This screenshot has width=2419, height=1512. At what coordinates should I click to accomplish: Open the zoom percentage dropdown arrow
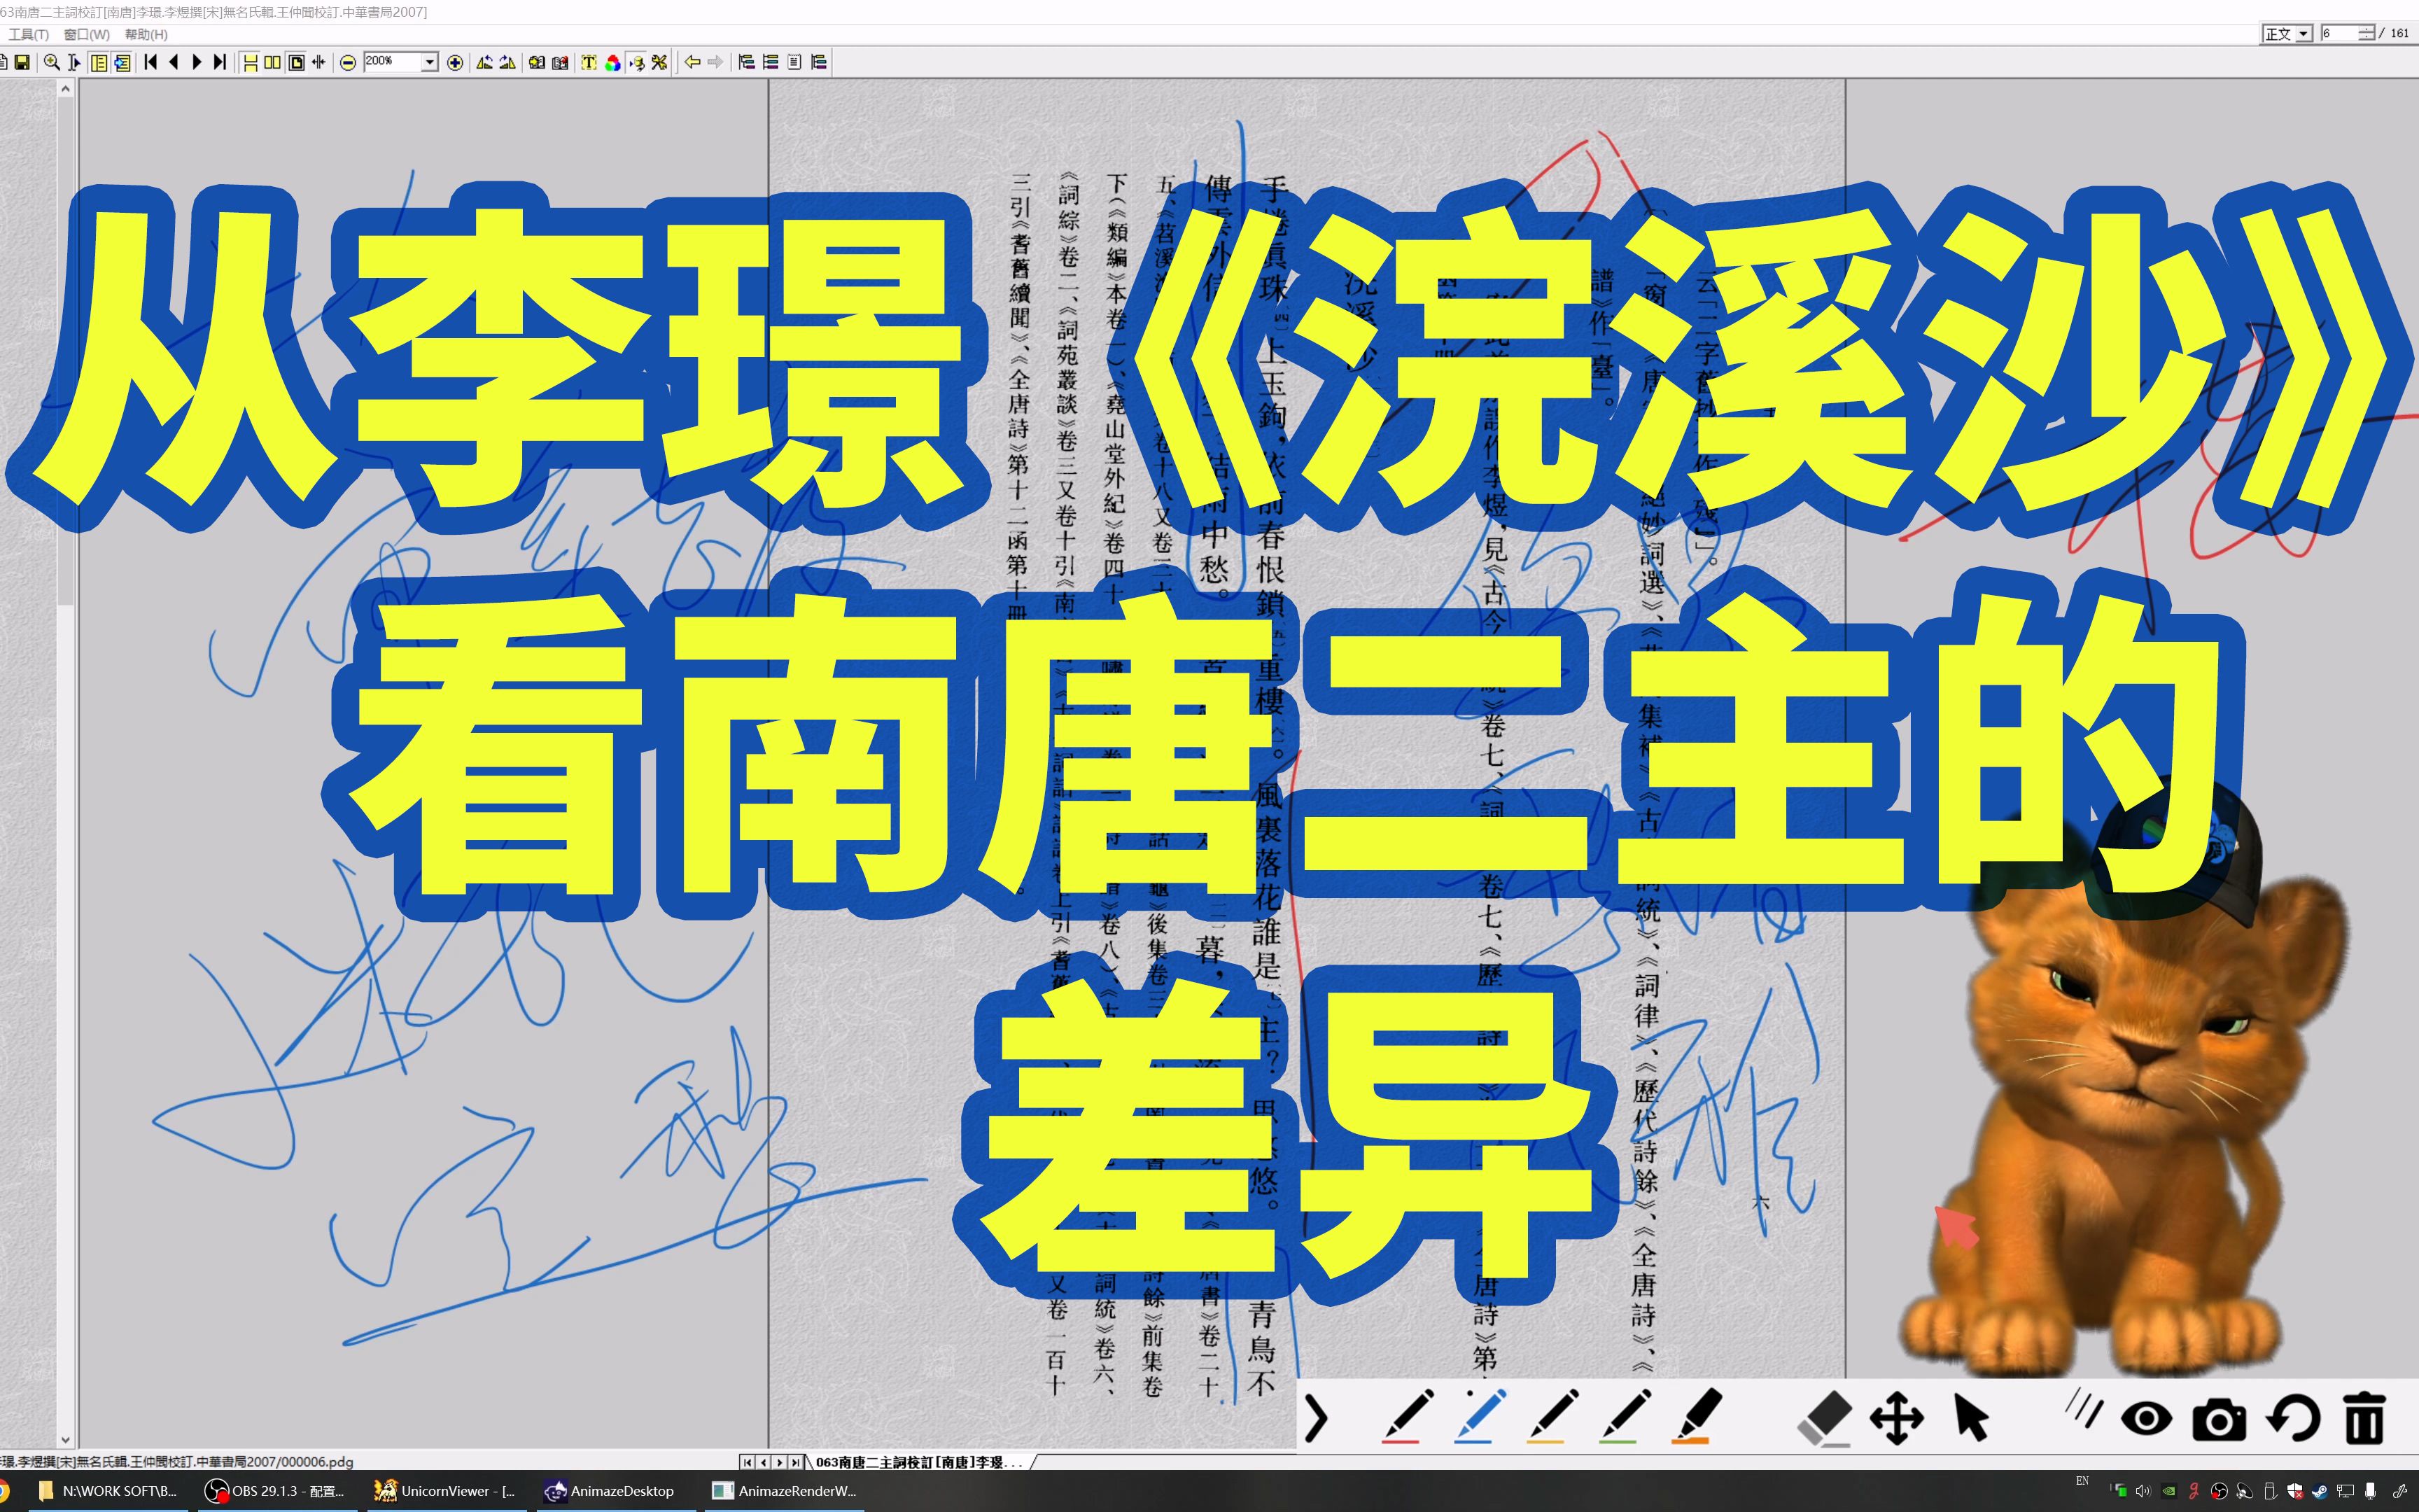430,62
